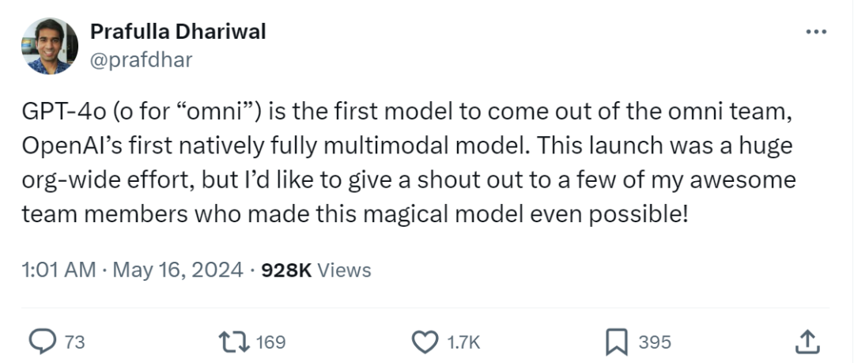Open the share upload arrow icon
Viewport: 854px width, 363px height.
[x=807, y=341]
